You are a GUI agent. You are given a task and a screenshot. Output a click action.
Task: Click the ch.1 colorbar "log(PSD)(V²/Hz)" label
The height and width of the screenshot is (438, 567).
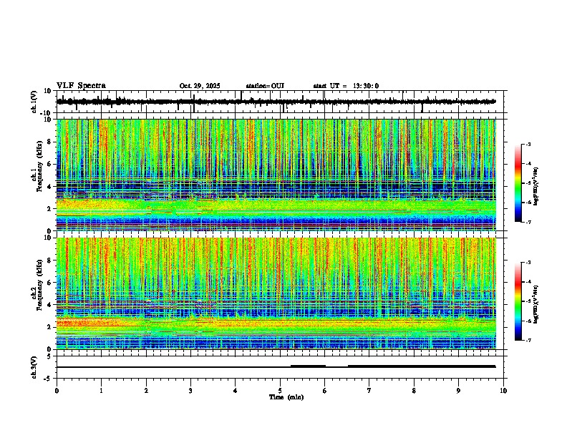click(536, 186)
